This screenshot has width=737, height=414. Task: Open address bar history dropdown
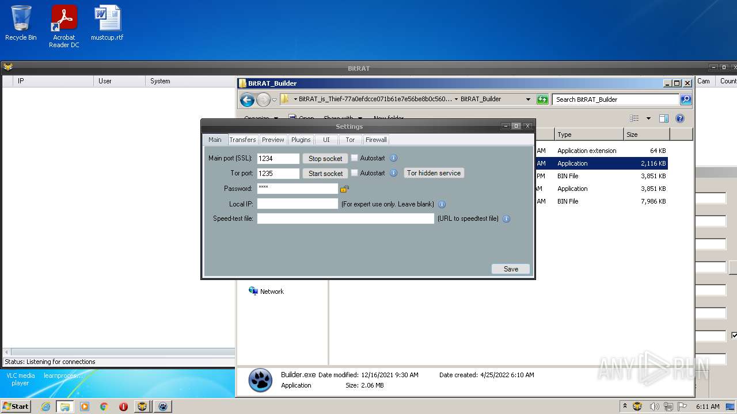tap(528, 99)
